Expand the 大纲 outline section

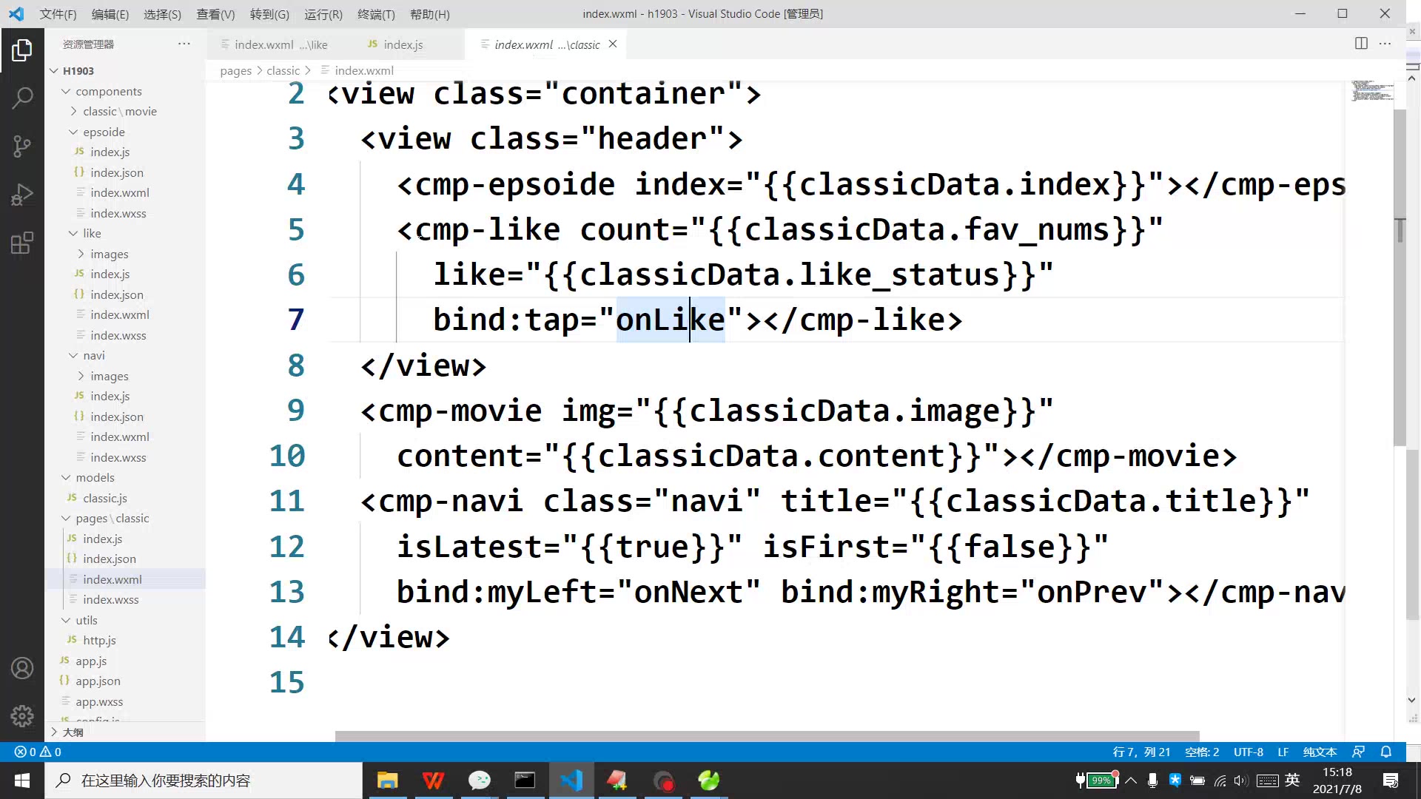pos(73,732)
